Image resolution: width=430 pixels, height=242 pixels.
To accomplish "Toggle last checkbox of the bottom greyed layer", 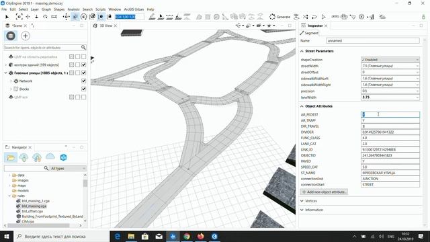I will pos(83,97).
